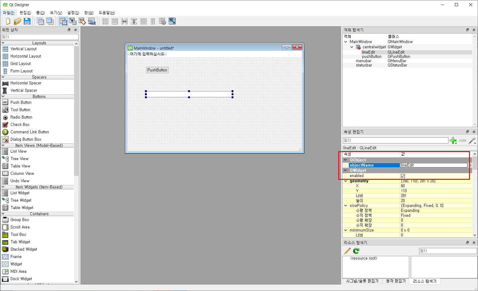
Task: Collapse Item Widgets (Item-Based) category
Action: click(3, 187)
